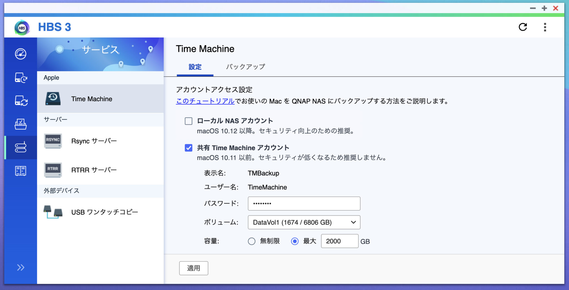The image size is (569, 290).
Task: Open the Storage Spaces sidebar icon
Action: [21, 171]
